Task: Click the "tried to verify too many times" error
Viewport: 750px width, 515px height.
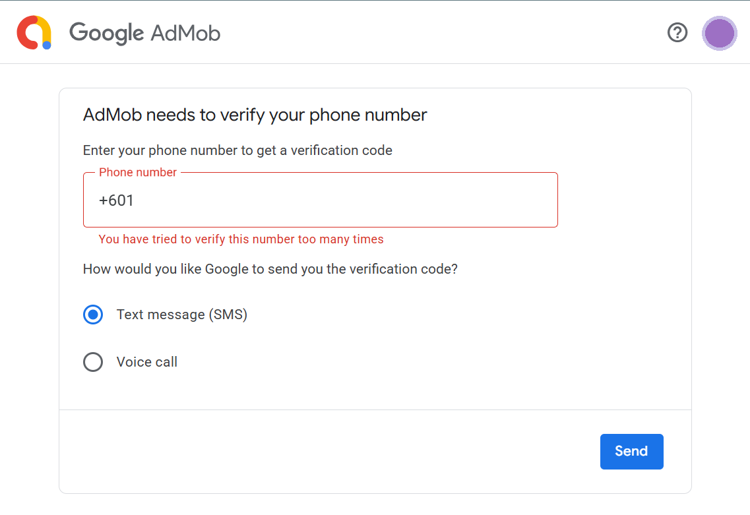Action: coord(241,239)
